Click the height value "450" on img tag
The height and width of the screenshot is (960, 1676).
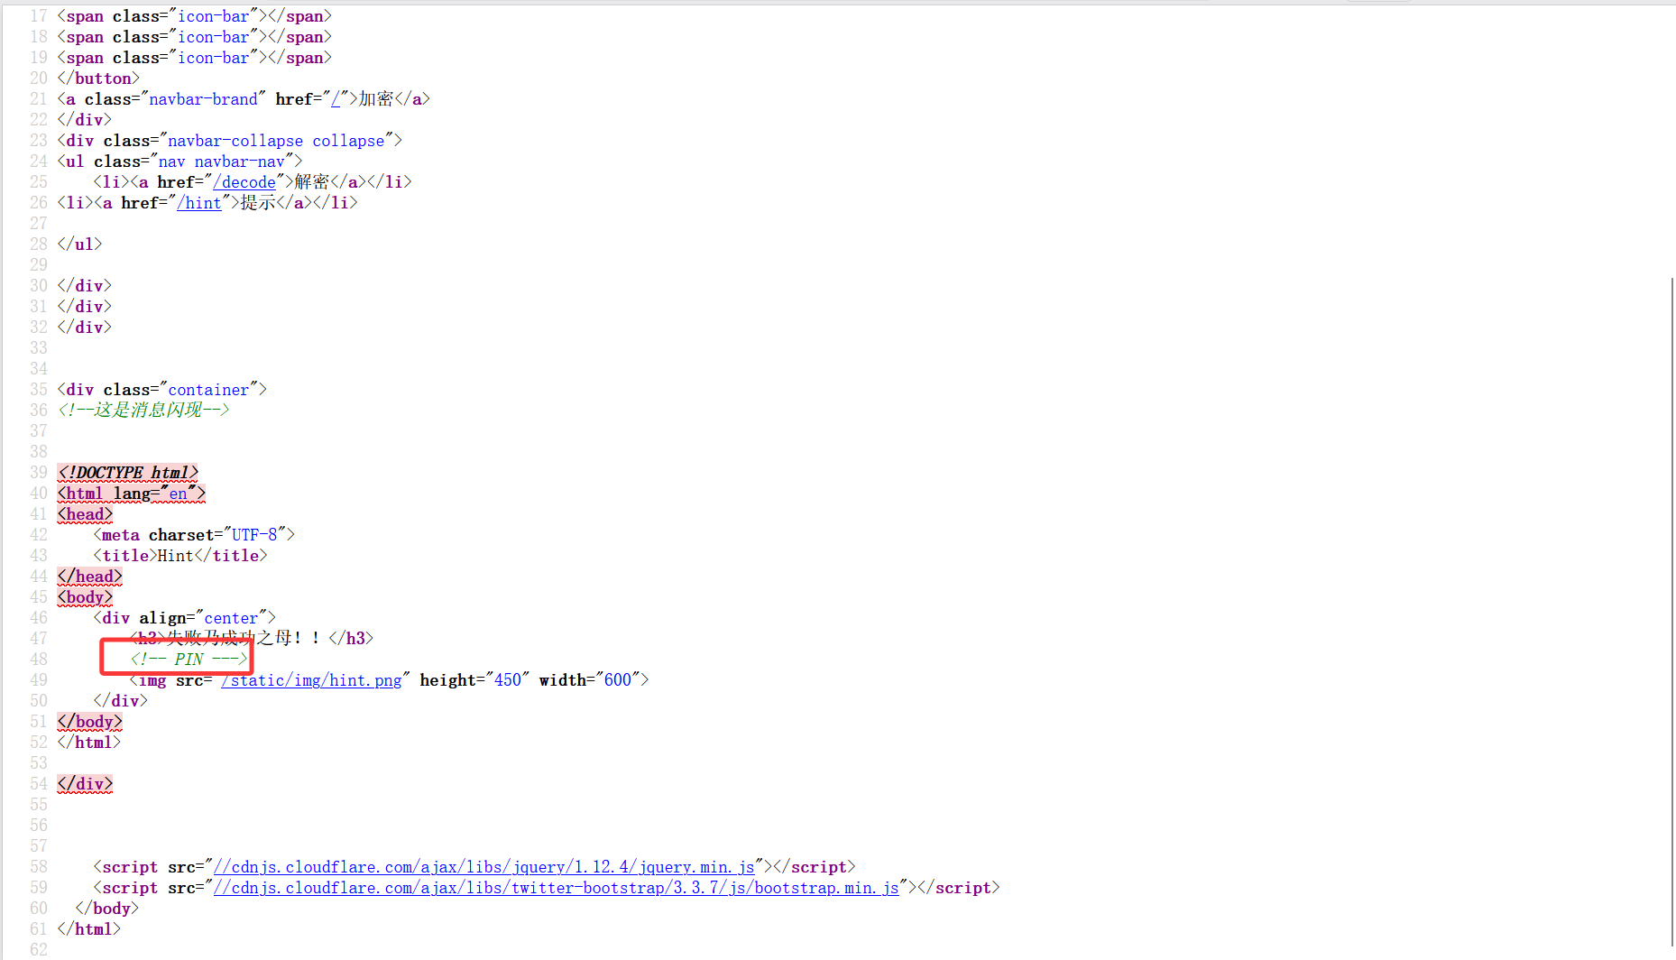point(508,680)
